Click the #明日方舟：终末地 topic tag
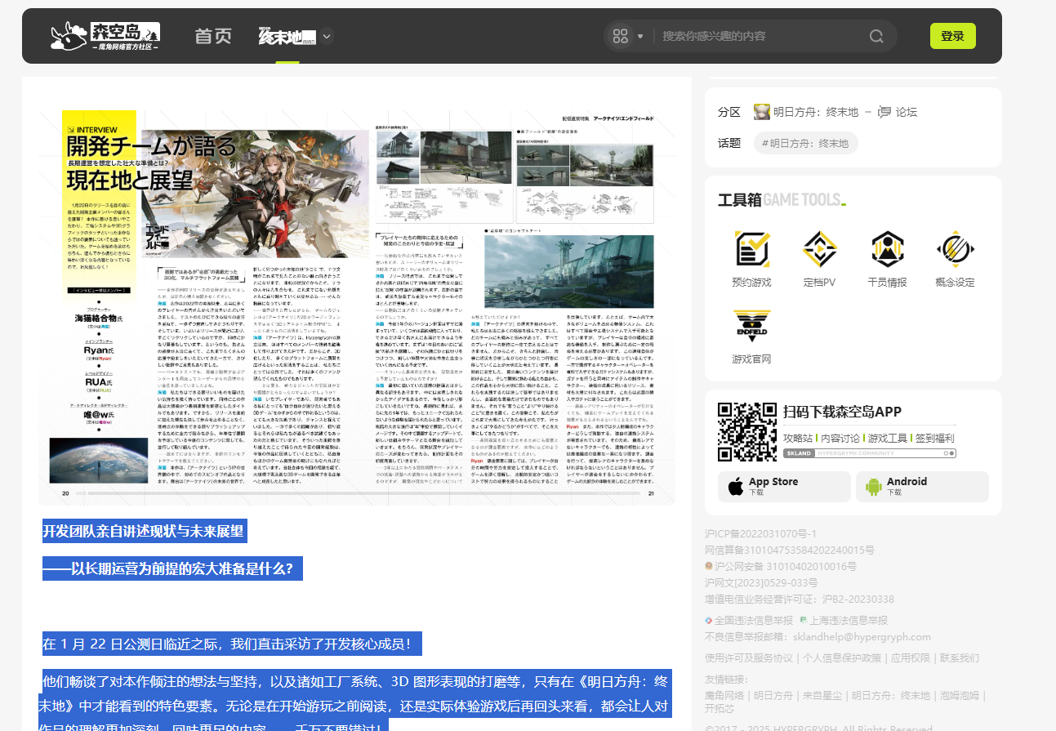 tap(805, 143)
